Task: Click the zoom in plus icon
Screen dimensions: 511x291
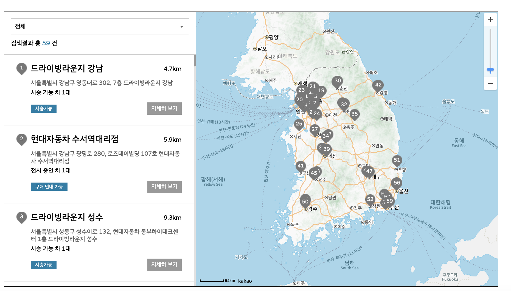Action: [490, 19]
